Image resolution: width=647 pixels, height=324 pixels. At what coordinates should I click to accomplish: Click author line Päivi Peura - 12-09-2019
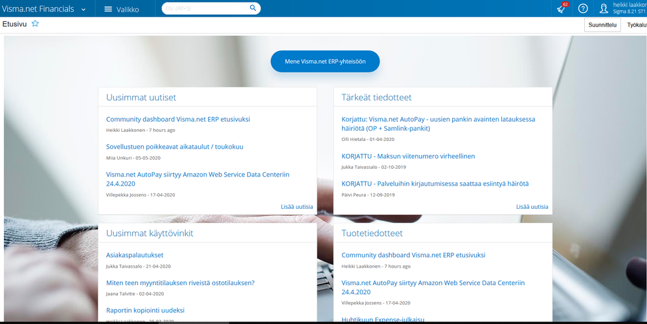pos(368,195)
